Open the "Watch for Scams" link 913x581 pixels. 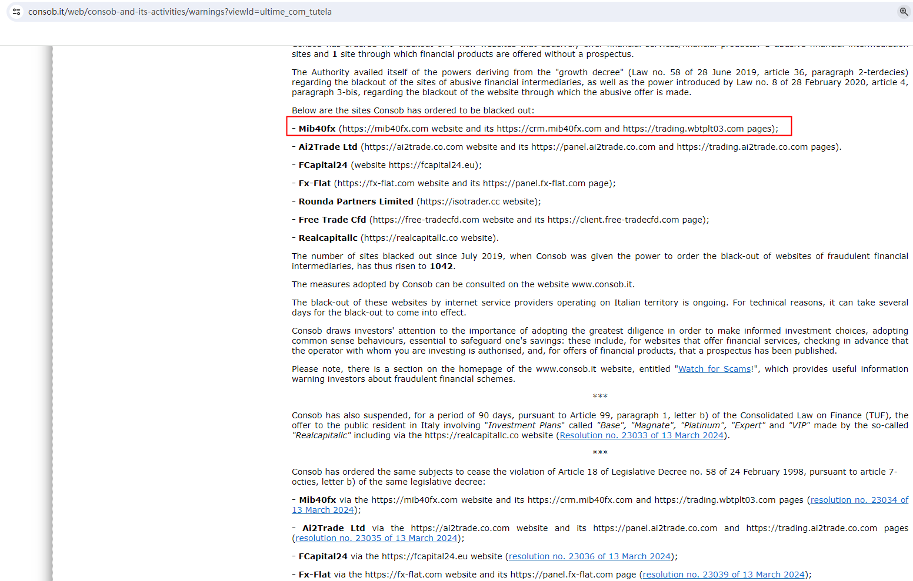click(x=715, y=369)
